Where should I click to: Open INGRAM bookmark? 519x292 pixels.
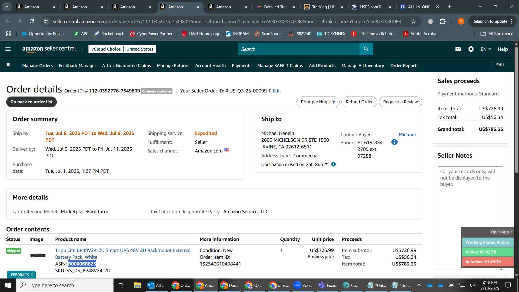tap(237, 34)
